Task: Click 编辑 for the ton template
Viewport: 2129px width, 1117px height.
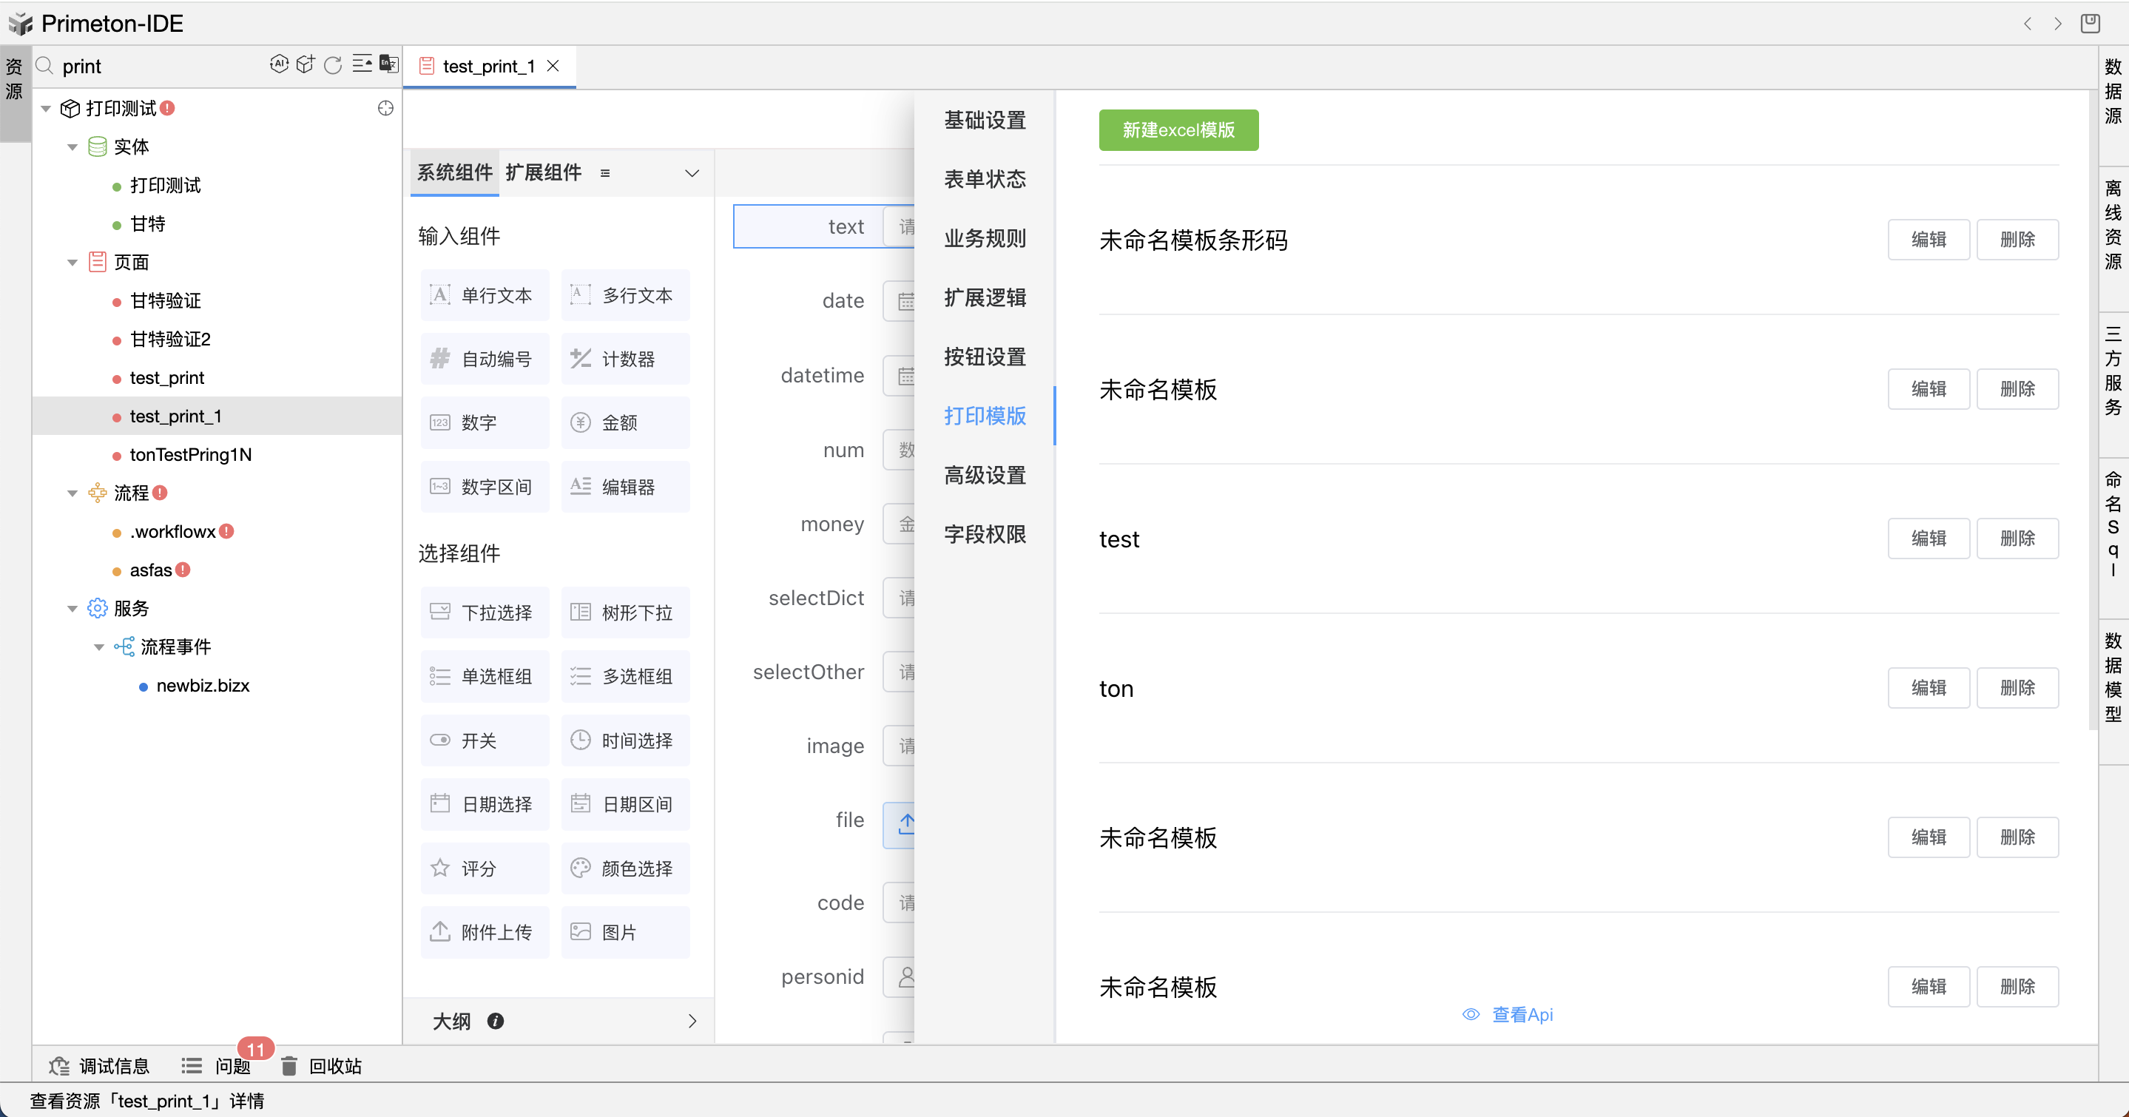Action: pos(1929,687)
